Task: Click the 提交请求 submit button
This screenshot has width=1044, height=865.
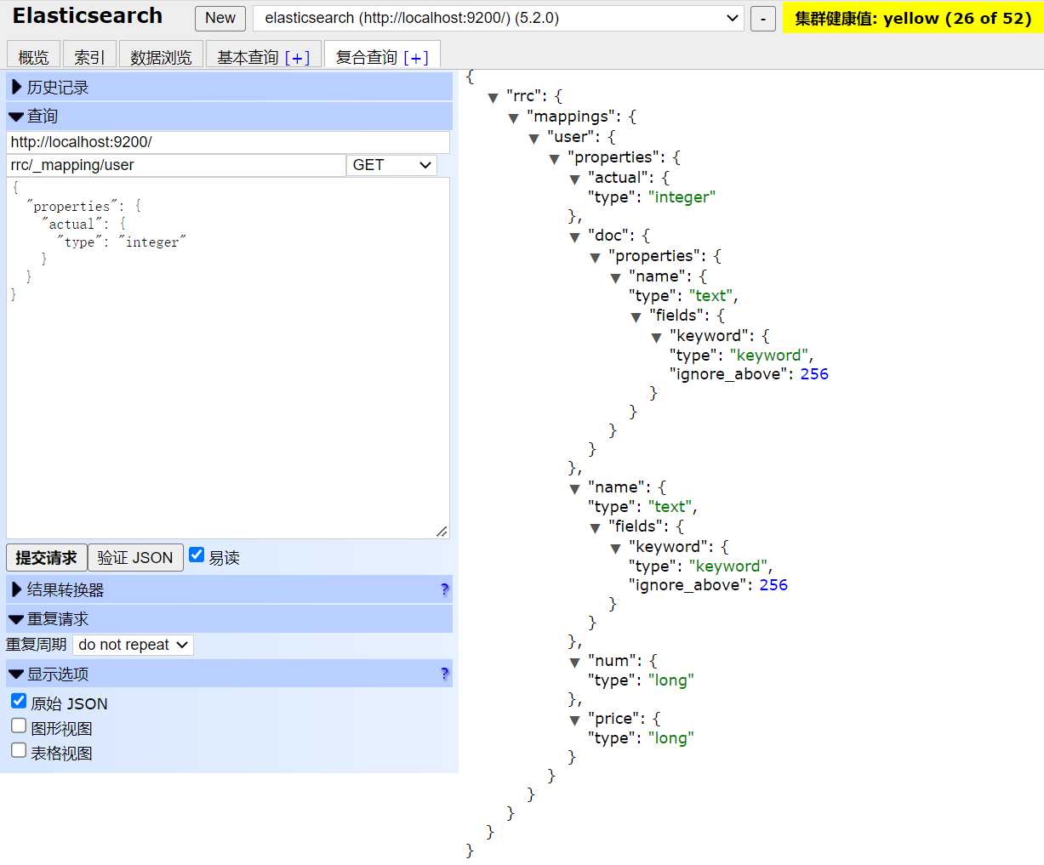Action: coord(46,558)
